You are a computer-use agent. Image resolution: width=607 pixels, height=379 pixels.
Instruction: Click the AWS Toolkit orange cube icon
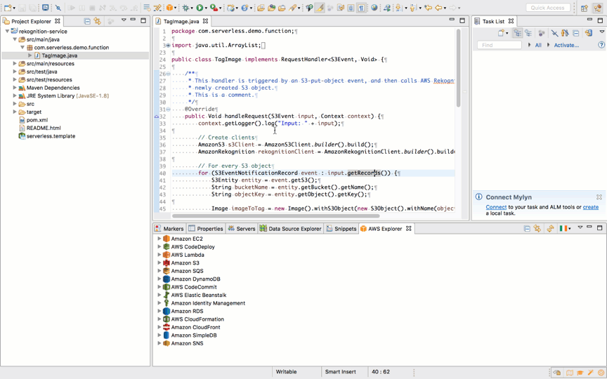171,8
